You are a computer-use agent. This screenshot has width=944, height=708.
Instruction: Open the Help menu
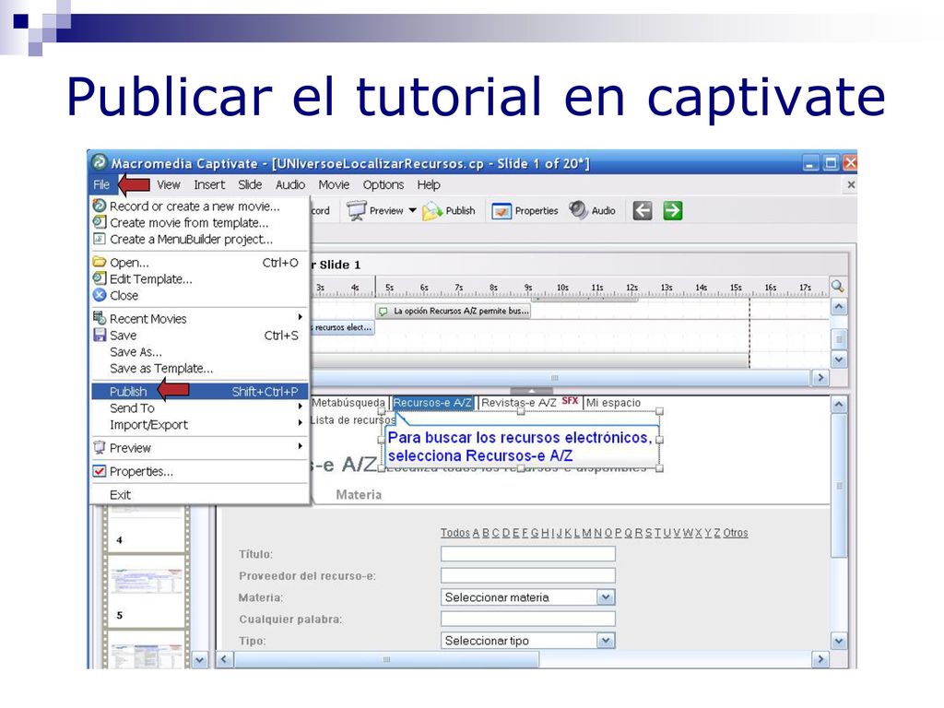(x=429, y=184)
